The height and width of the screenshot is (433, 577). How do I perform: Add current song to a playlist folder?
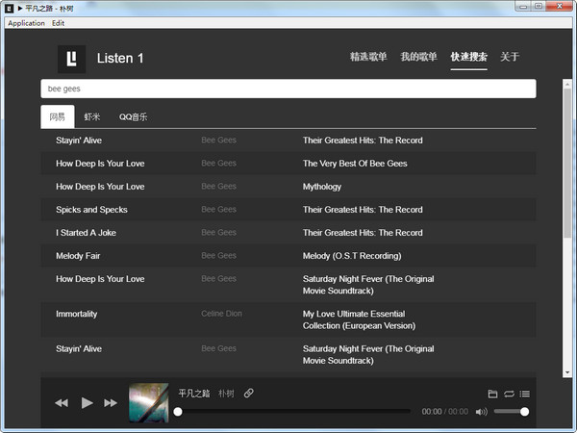pos(492,394)
